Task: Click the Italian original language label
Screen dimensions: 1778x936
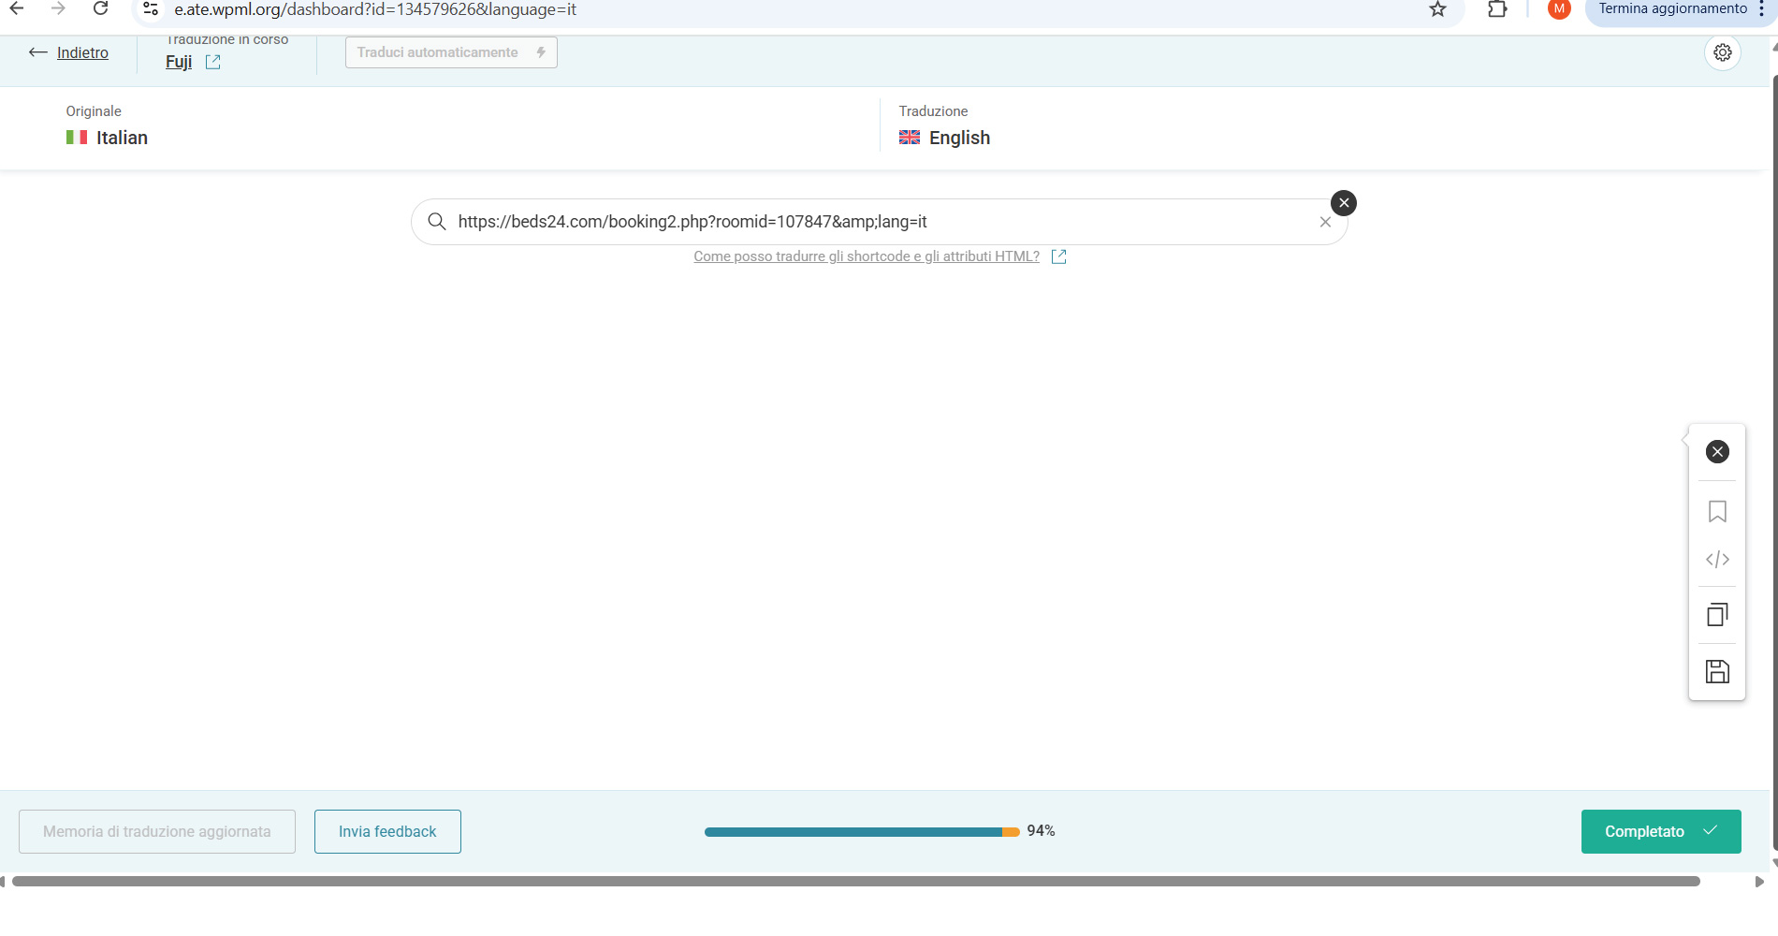Action: 122,138
